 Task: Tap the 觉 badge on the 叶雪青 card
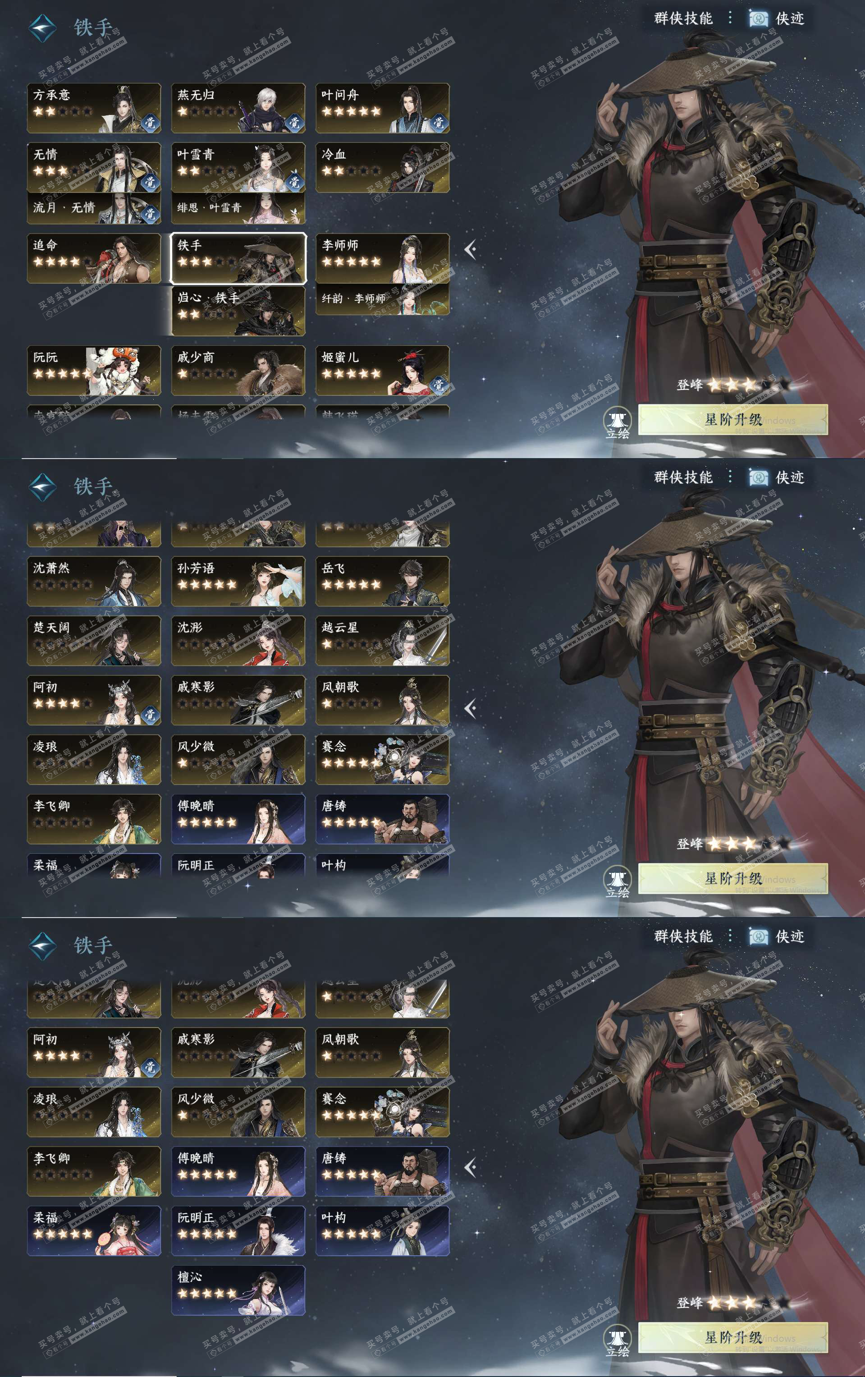point(294,182)
